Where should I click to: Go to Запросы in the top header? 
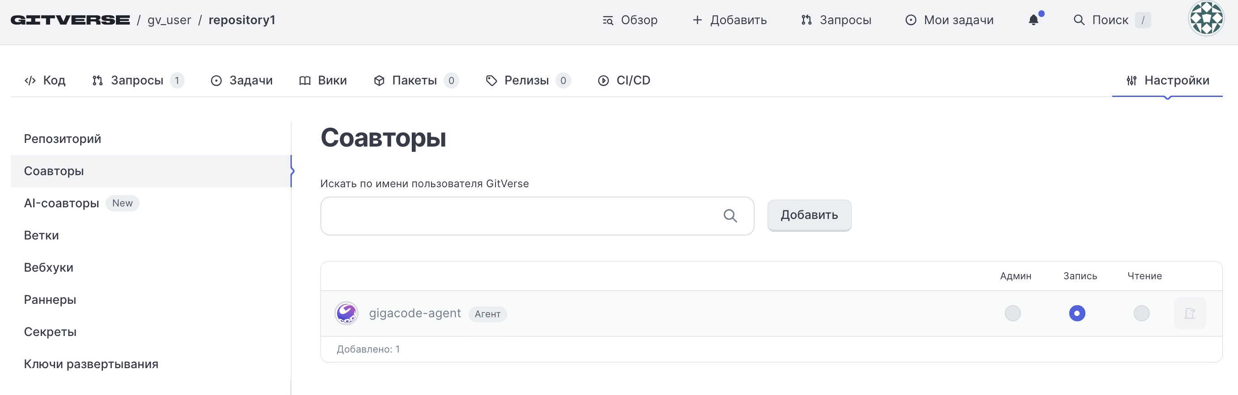[x=836, y=20]
